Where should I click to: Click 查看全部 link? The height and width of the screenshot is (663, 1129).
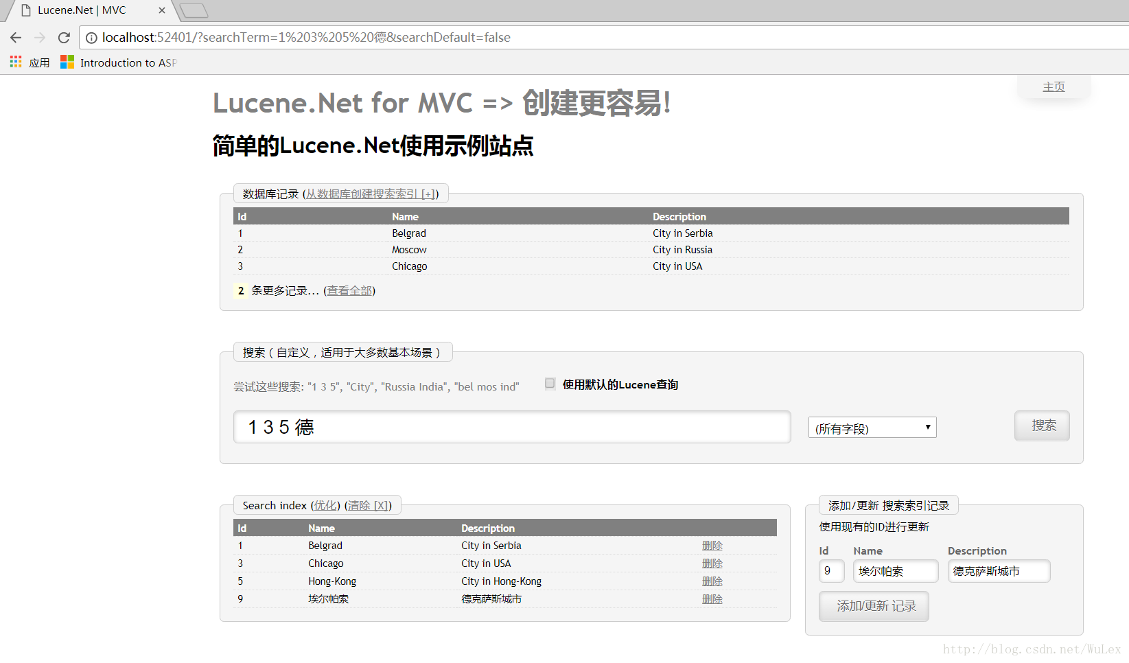click(x=349, y=291)
